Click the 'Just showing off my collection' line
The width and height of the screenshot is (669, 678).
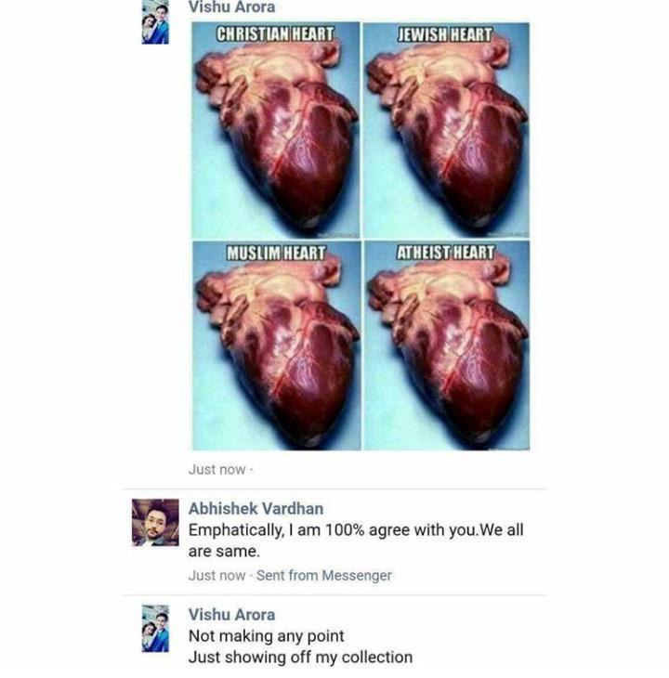click(x=300, y=658)
